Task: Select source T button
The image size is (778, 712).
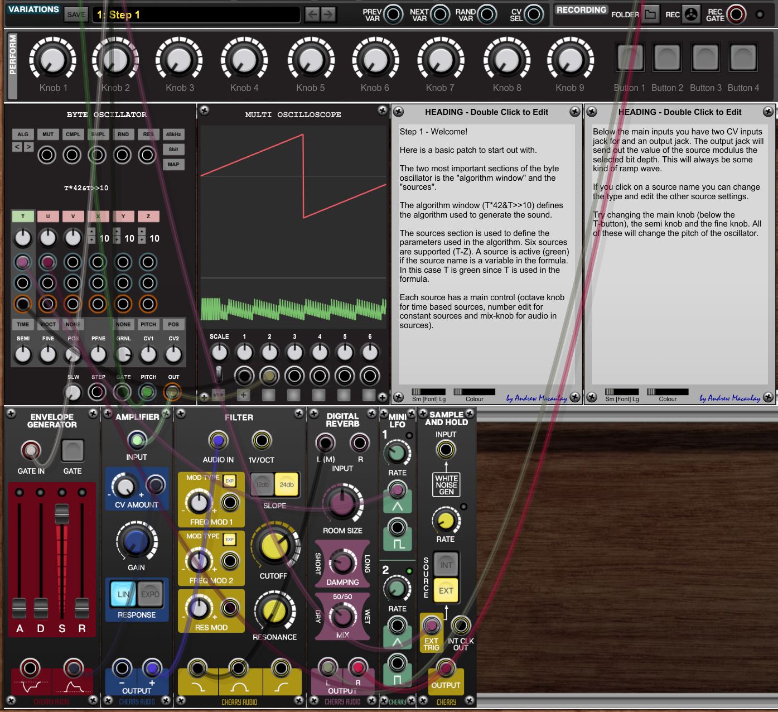Action: 23,216
